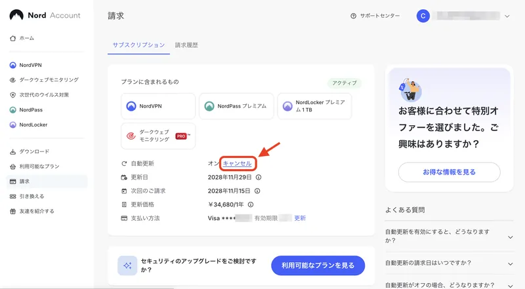Viewport: 525px width, 289px height.
Task: Click the Nord Account logo
Action: tap(45, 15)
